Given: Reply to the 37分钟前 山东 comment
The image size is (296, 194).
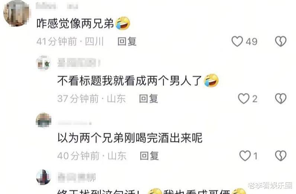Looking at the screenshot, I should pos(148,98).
